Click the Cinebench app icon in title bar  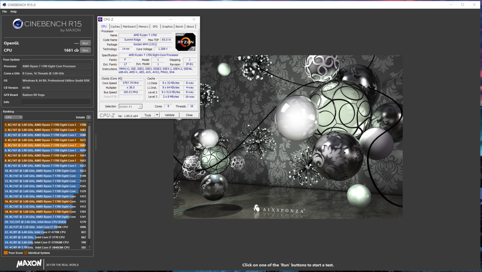tap(4, 5)
